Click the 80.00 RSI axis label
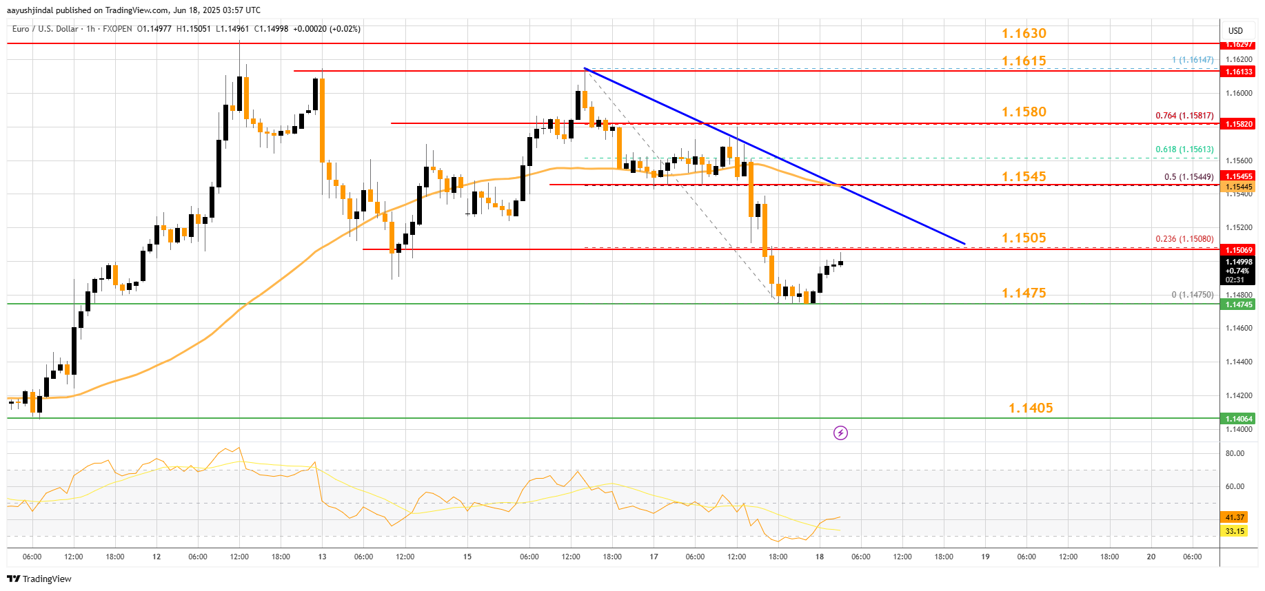The image size is (1265, 591). [x=1235, y=453]
